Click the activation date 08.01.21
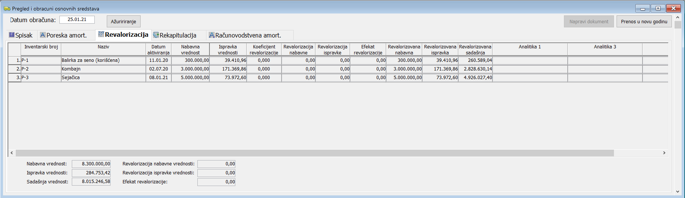The image size is (685, 198). point(159,78)
